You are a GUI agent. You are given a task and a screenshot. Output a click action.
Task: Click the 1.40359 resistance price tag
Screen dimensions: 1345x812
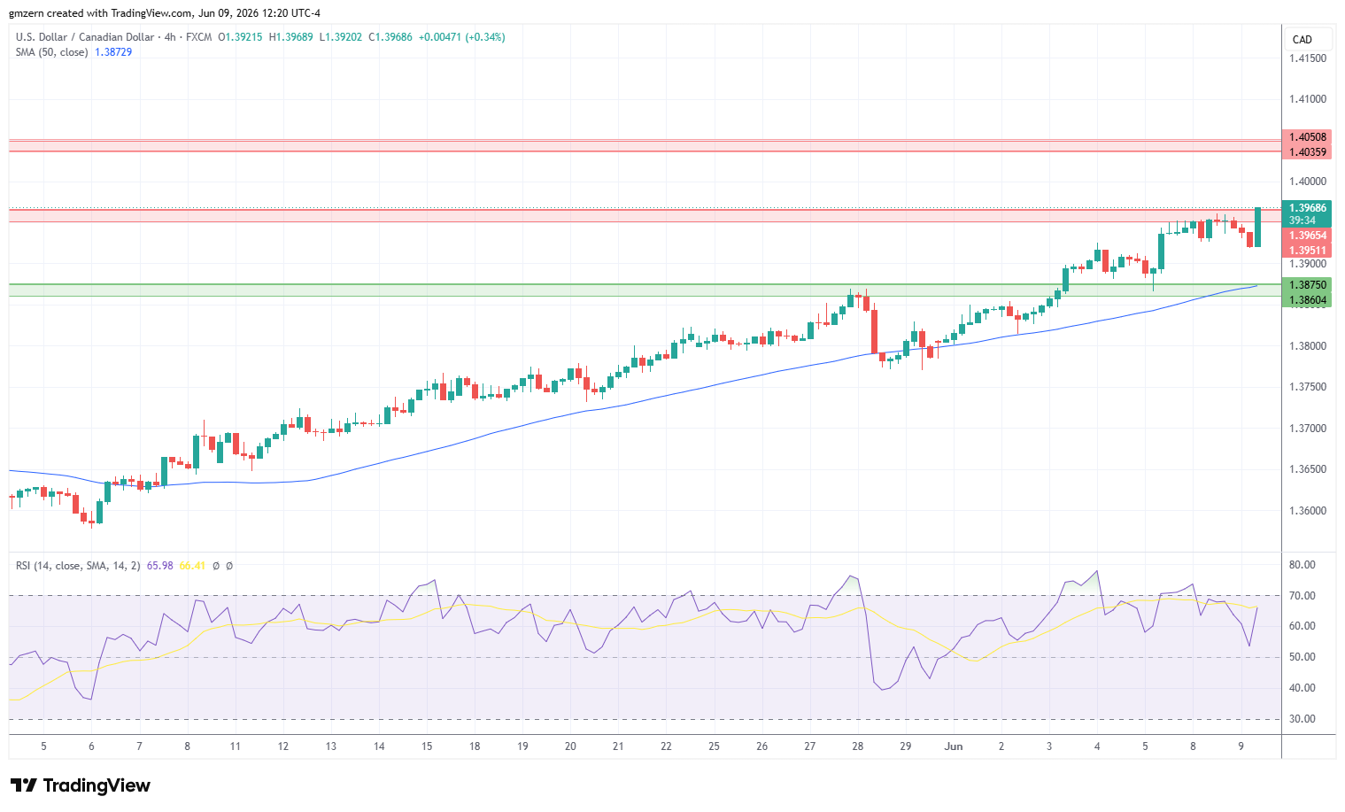(x=1308, y=152)
